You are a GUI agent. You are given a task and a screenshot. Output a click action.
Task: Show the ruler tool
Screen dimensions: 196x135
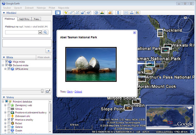point(118,13)
